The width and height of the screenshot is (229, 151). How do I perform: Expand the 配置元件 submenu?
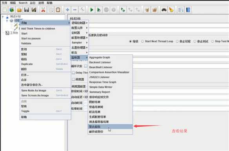coord(80,28)
